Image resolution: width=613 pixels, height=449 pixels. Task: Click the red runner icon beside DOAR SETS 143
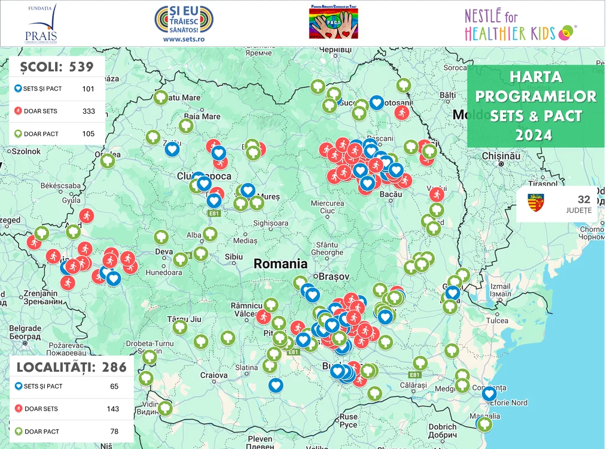[x=19, y=408]
